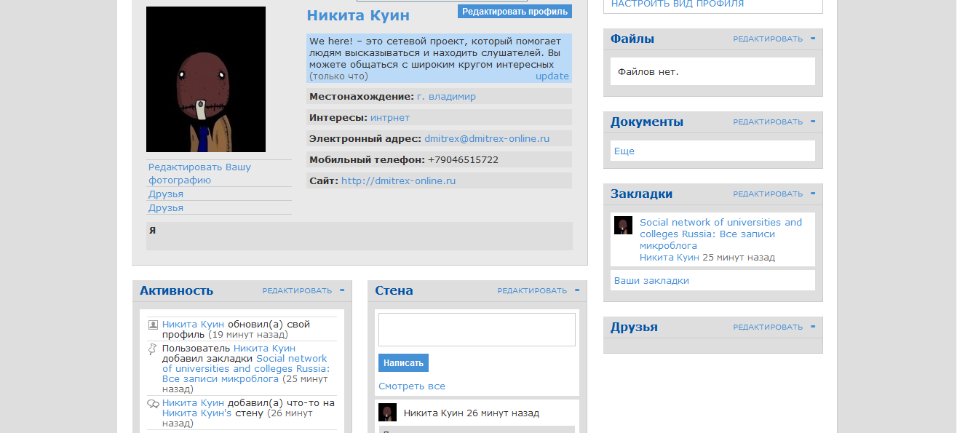Collapse the Друзья widget with minus icon
This screenshot has height=433, width=957.
(813, 327)
